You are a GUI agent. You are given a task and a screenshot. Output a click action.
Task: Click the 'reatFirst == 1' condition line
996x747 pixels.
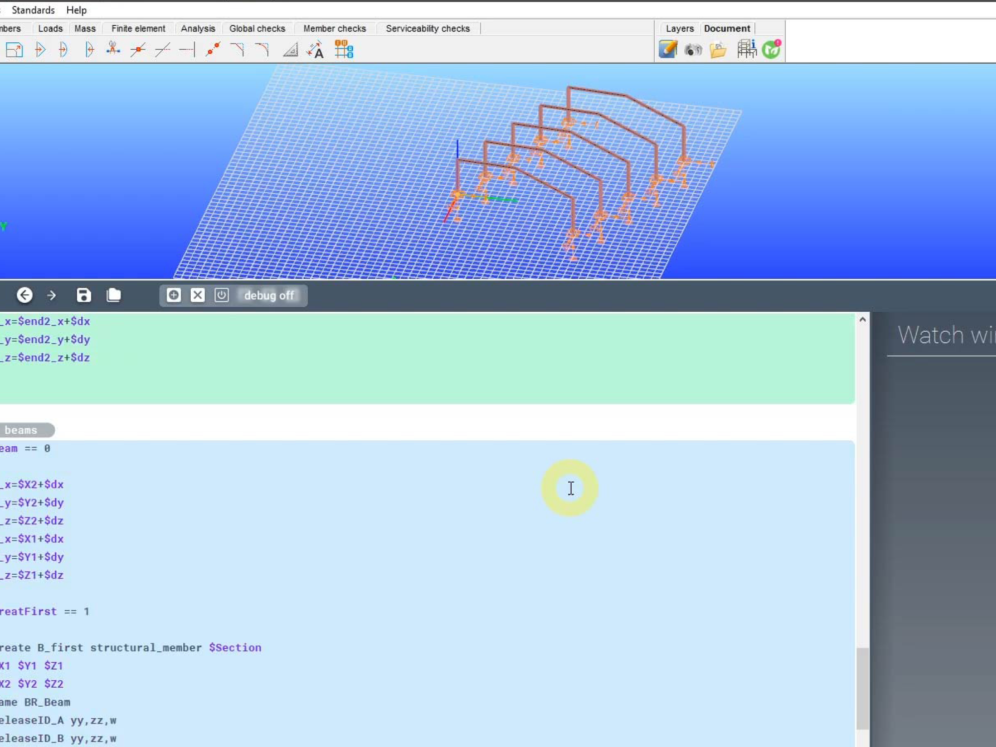tap(45, 611)
